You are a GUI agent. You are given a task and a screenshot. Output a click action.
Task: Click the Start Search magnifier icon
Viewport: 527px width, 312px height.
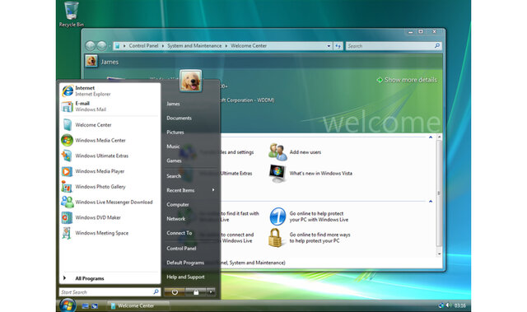point(156,292)
